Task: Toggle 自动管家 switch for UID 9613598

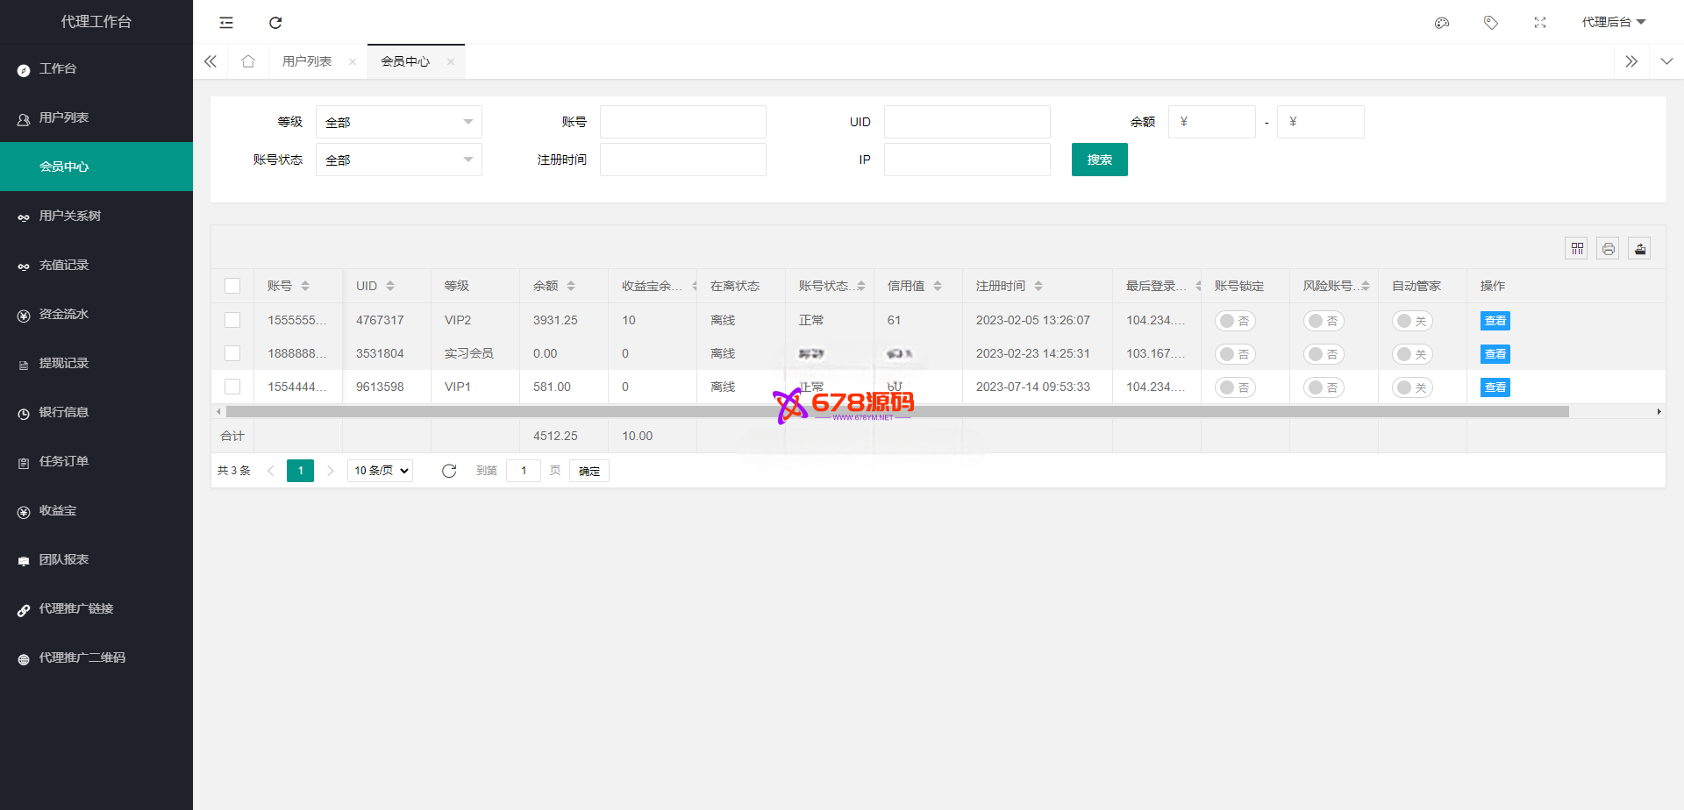Action: tap(1412, 387)
